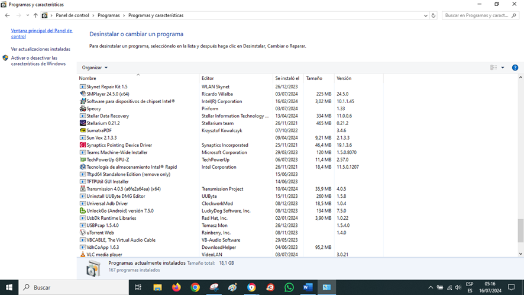Select Sun Vox 2.1.3.3 entry

(x=231, y=137)
